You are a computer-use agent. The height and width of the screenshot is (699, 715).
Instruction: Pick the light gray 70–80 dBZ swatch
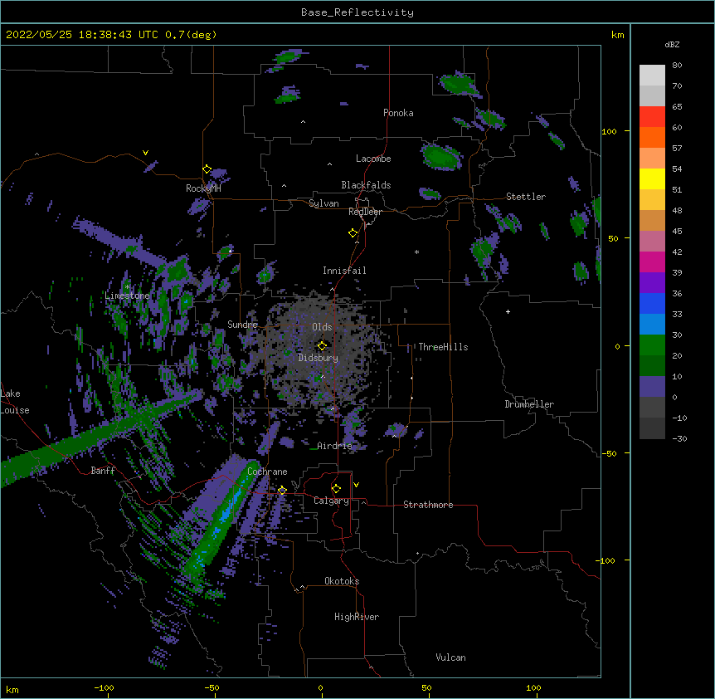652,76
